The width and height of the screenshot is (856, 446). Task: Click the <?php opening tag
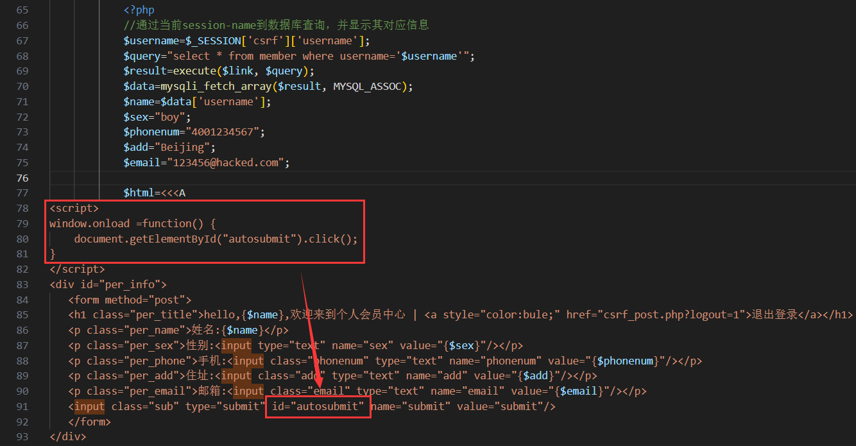[x=139, y=10]
